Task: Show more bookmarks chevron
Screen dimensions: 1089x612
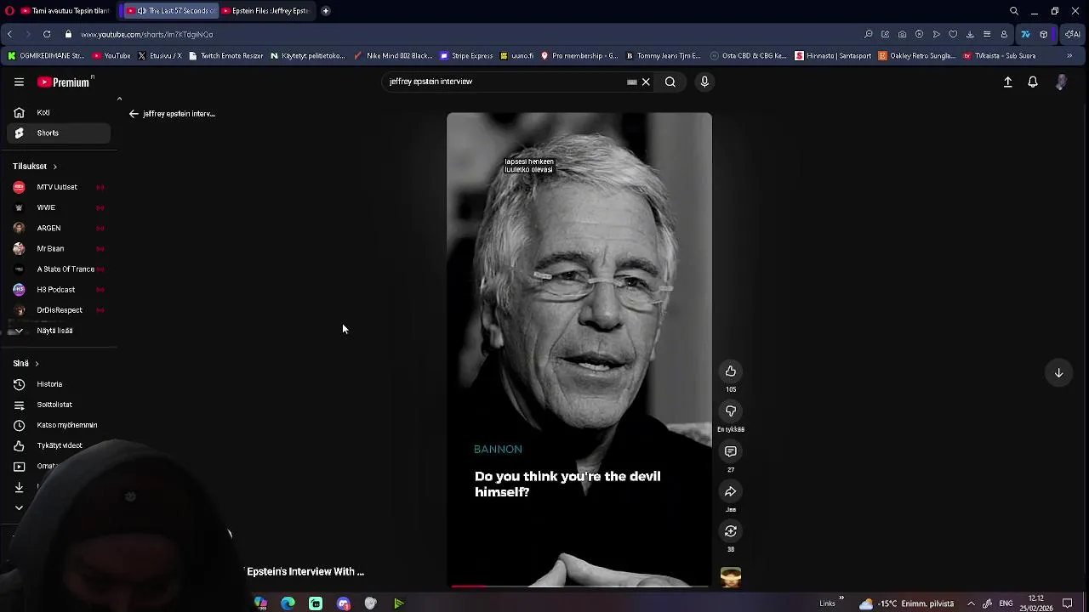Action: (x=1069, y=56)
